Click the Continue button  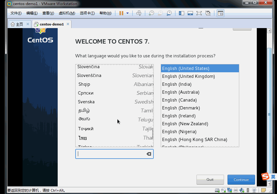[x=241, y=180]
